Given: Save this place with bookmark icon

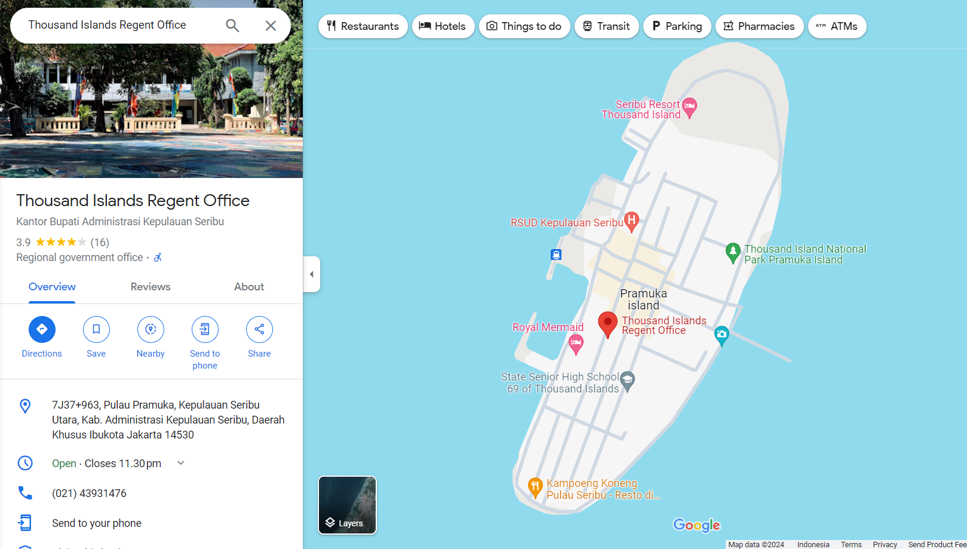Looking at the screenshot, I should 96,329.
